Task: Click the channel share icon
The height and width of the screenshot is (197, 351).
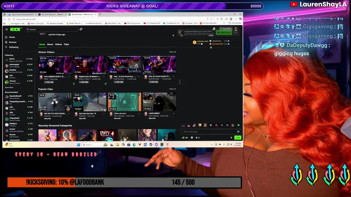Action: [x=173, y=35]
